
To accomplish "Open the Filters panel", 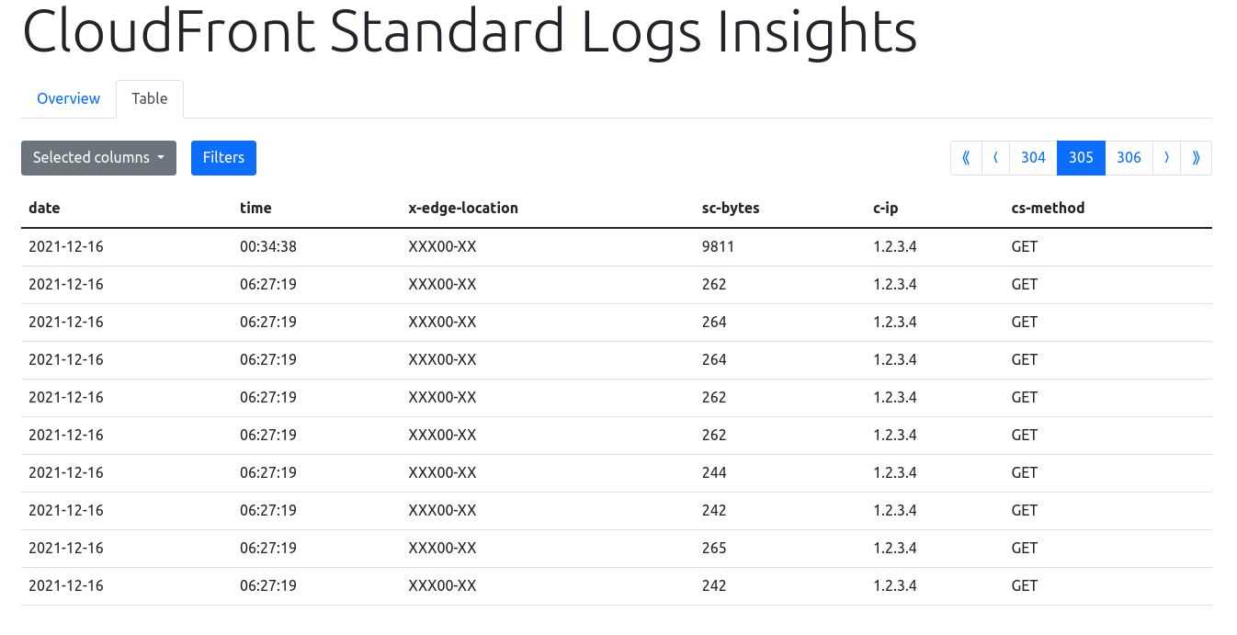I will coord(223,157).
